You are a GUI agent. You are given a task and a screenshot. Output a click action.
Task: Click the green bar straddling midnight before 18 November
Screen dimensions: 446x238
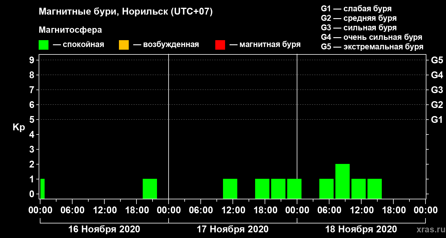(x=294, y=189)
